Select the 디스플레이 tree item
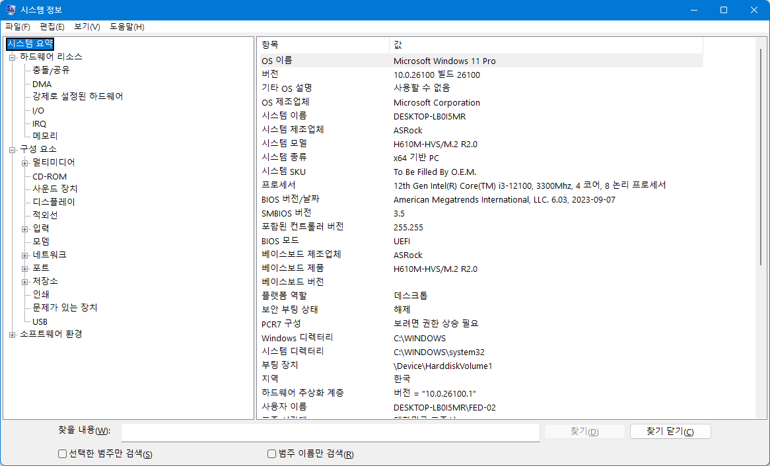Image resolution: width=770 pixels, height=466 pixels. pyautogui.click(x=53, y=202)
